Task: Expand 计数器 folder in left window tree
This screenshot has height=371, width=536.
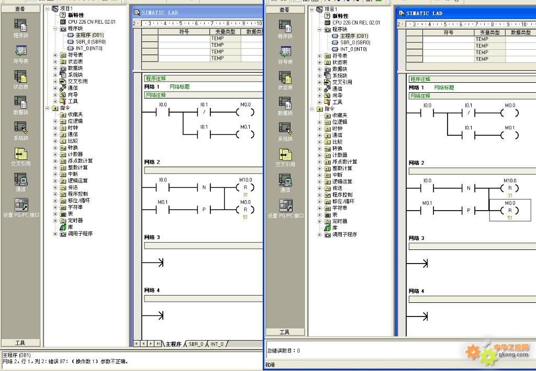Action: [x=55, y=155]
